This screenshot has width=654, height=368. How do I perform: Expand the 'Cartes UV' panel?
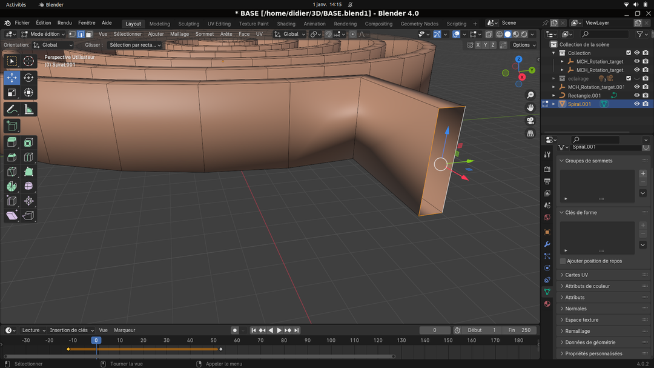(576, 275)
